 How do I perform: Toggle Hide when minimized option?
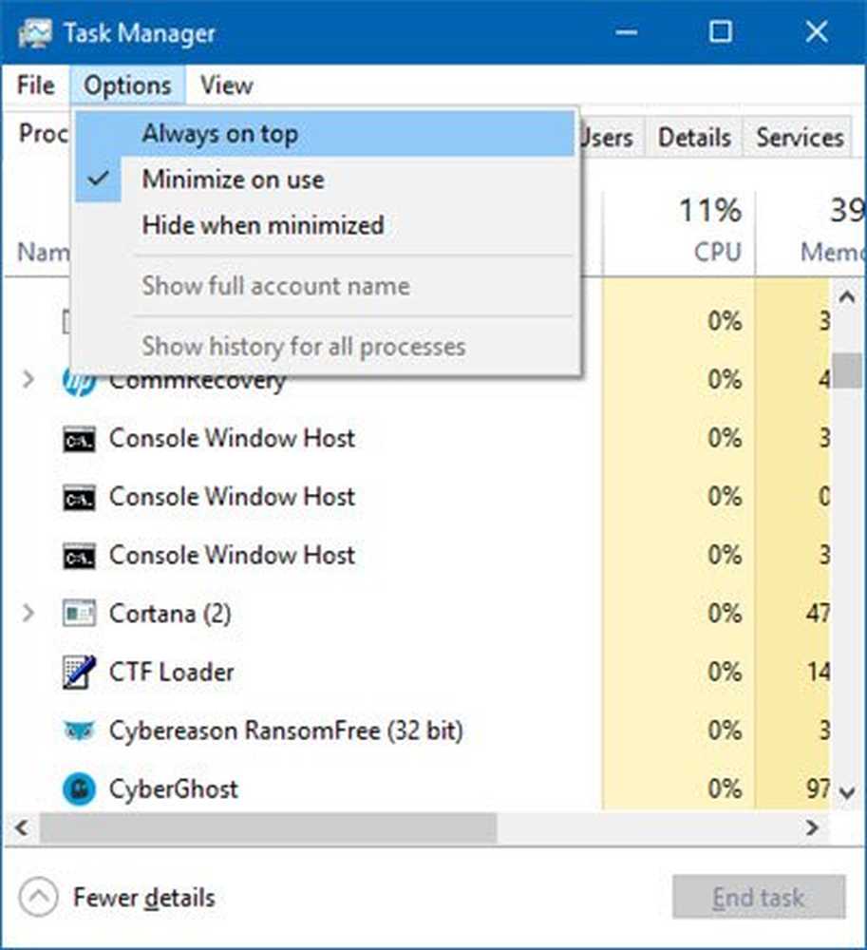263,225
